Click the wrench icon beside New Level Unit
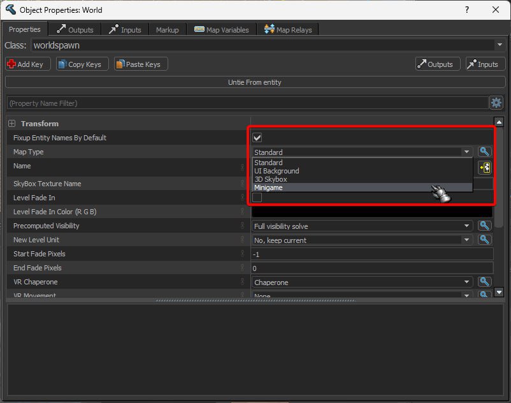 [484, 240]
